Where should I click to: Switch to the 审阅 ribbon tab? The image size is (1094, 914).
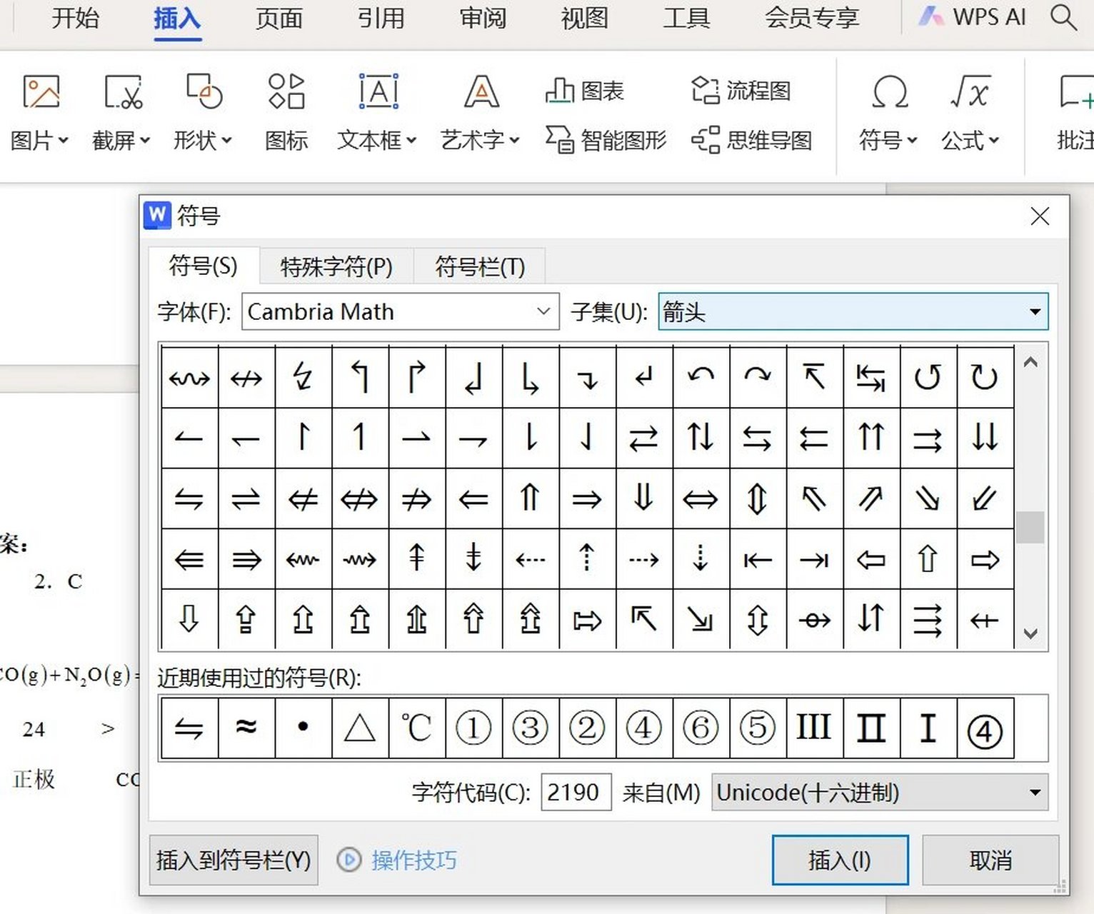[x=483, y=19]
